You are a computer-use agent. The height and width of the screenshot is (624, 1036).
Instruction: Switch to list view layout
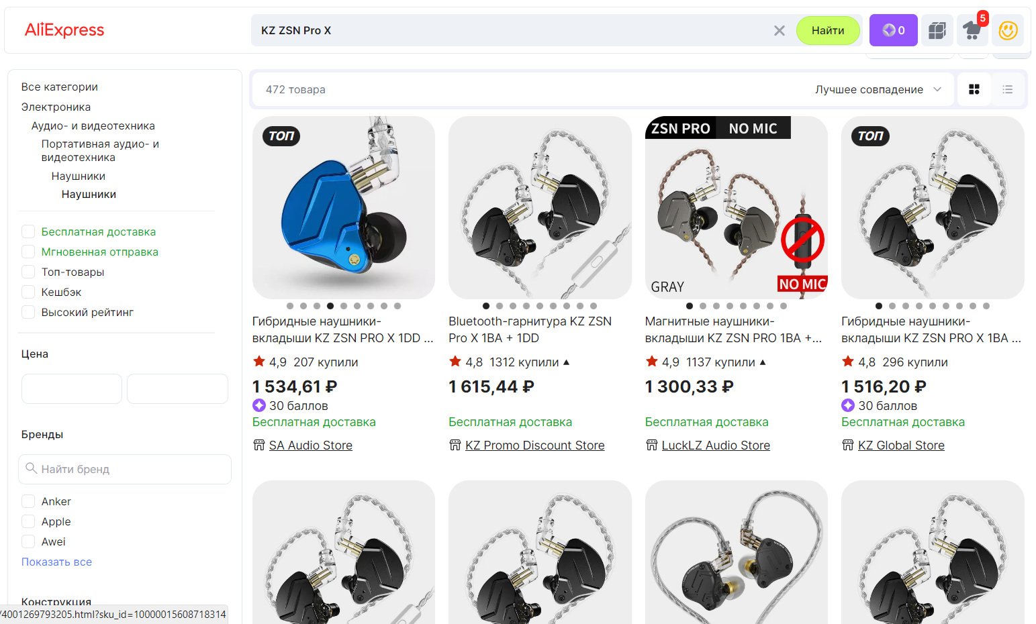[1007, 89]
